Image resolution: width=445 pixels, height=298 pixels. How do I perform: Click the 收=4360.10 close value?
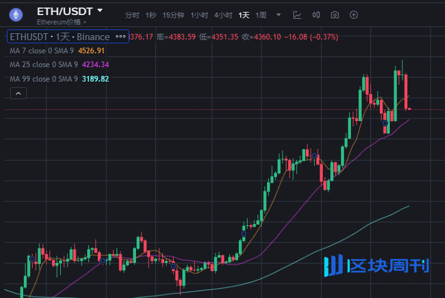[x=261, y=37]
